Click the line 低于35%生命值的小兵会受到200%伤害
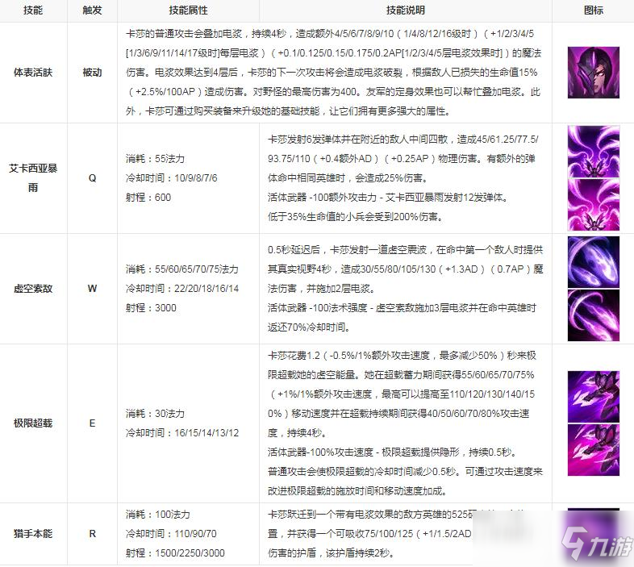This screenshot has width=634, height=567. click(356, 217)
